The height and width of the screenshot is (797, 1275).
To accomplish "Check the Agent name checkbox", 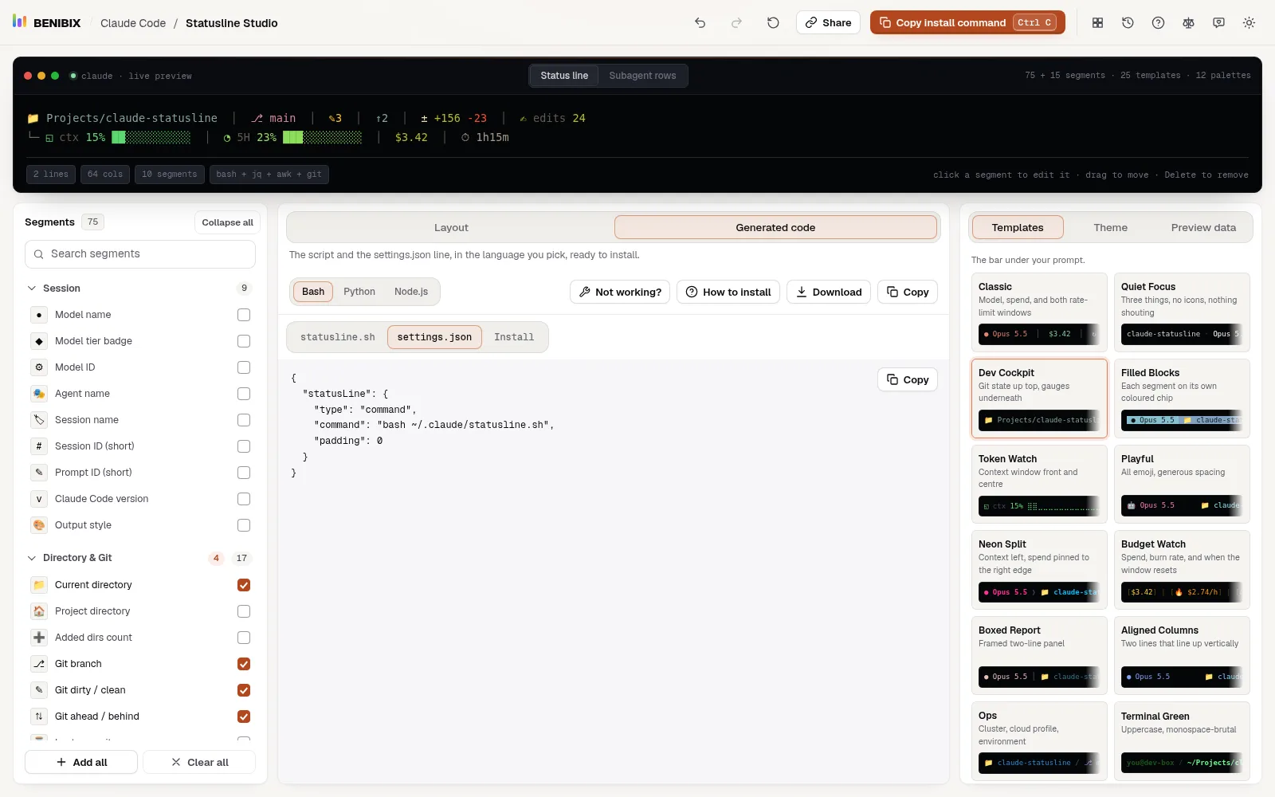I will point(244,394).
